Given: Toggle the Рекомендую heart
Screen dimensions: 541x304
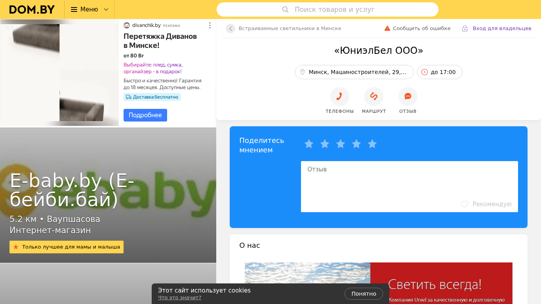Looking at the screenshot, I should pyautogui.click(x=465, y=204).
